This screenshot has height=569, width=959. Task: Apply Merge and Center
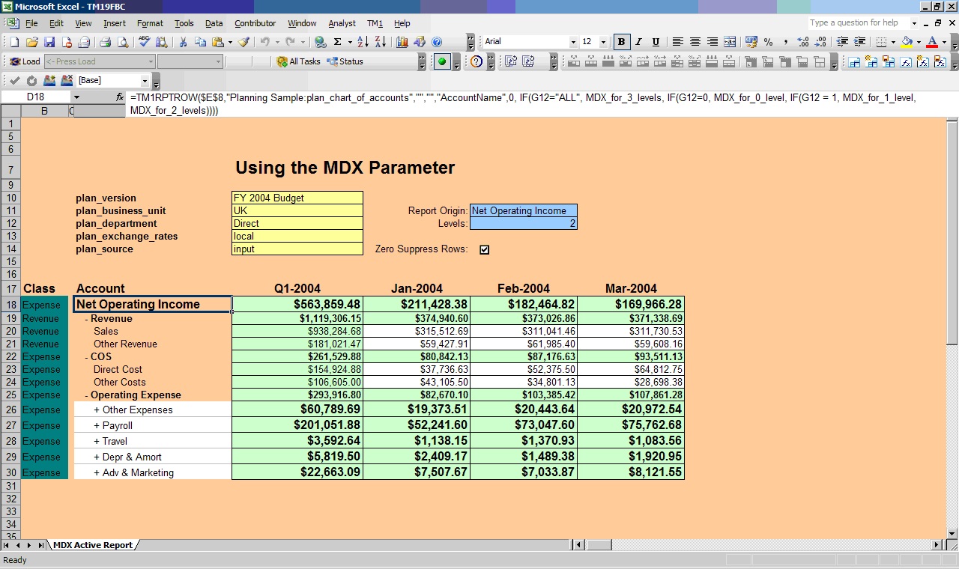click(730, 42)
